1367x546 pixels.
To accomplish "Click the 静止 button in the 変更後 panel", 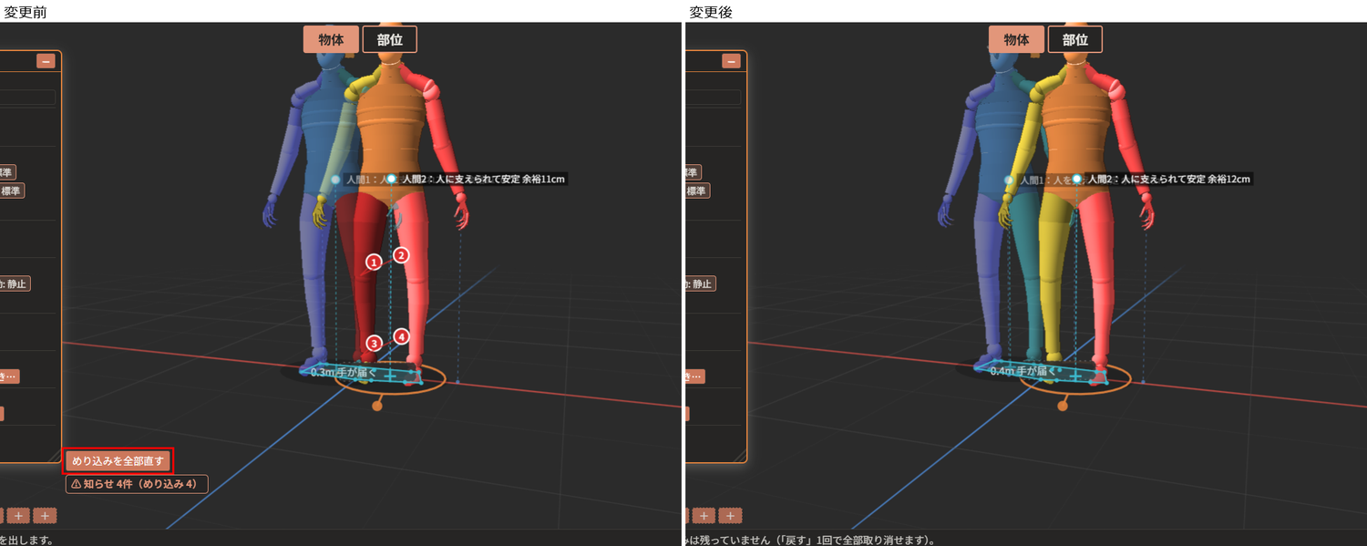I will click(x=700, y=283).
